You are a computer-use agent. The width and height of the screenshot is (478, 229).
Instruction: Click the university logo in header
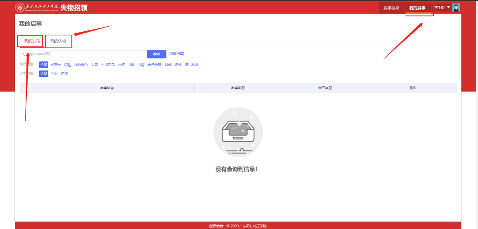37,8
